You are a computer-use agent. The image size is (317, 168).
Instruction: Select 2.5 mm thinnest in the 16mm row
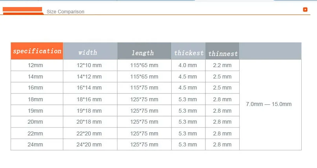[x=222, y=88]
